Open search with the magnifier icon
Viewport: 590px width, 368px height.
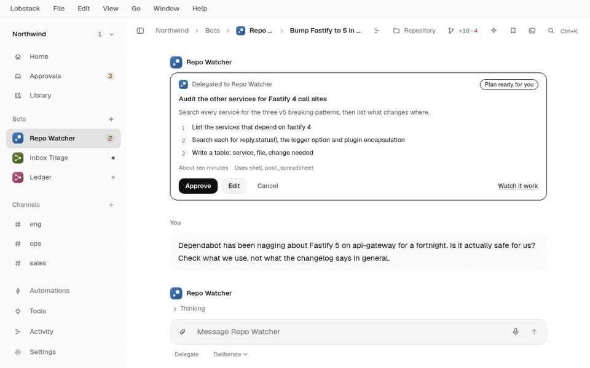[551, 31]
